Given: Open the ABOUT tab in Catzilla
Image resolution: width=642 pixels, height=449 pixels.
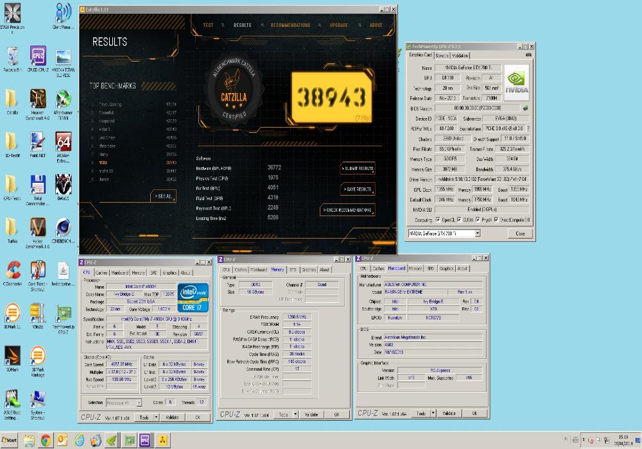Looking at the screenshot, I should [x=376, y=25].
